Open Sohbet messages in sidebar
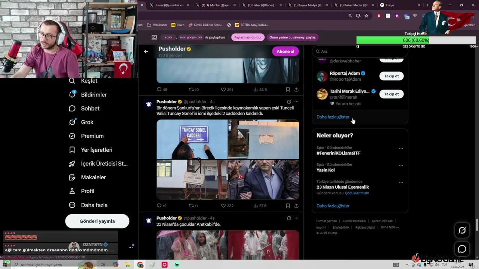This screenshot has width=479, height=269. click(84, 108)
